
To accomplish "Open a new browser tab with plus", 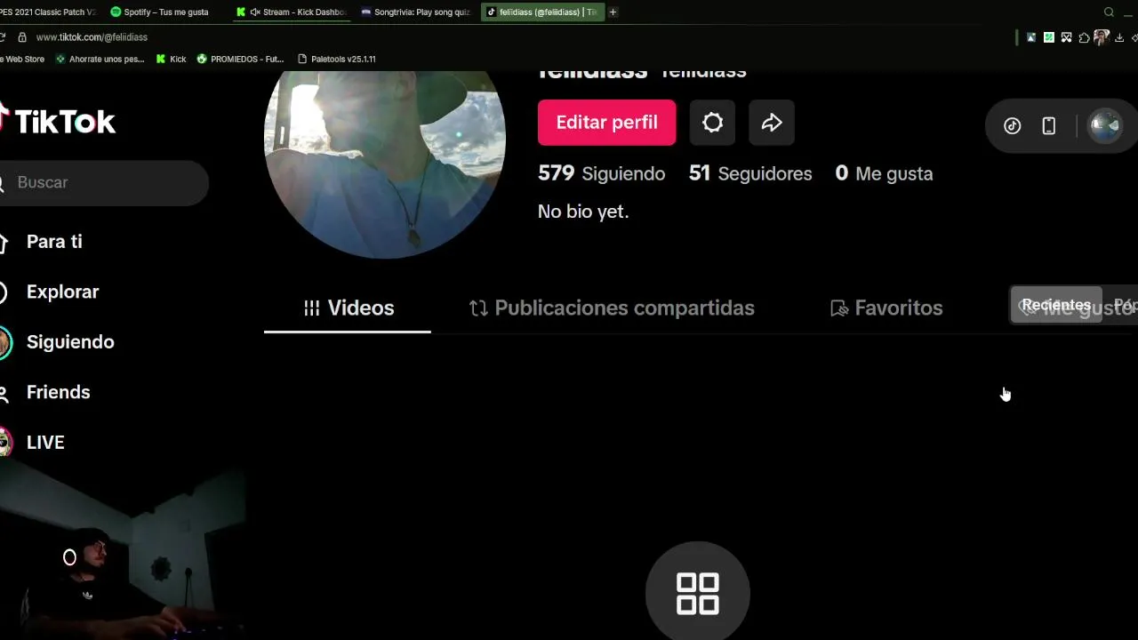I will point(613,12).
